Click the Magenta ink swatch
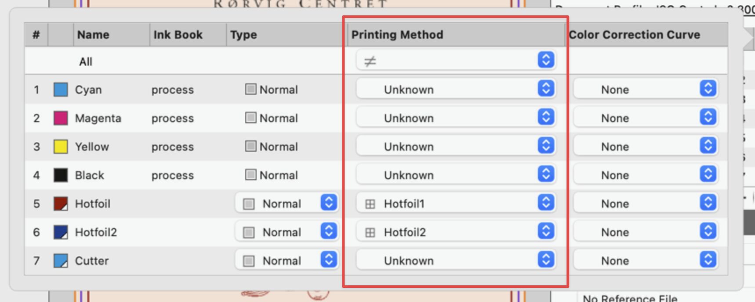Screen dimensions: 755x302 (61, 118)
